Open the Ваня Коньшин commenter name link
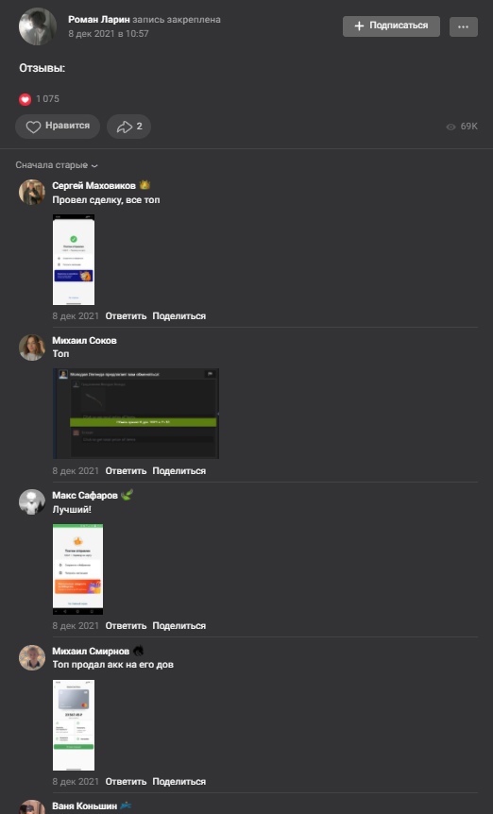The image size is (493, 814). [x=85, y=806]
